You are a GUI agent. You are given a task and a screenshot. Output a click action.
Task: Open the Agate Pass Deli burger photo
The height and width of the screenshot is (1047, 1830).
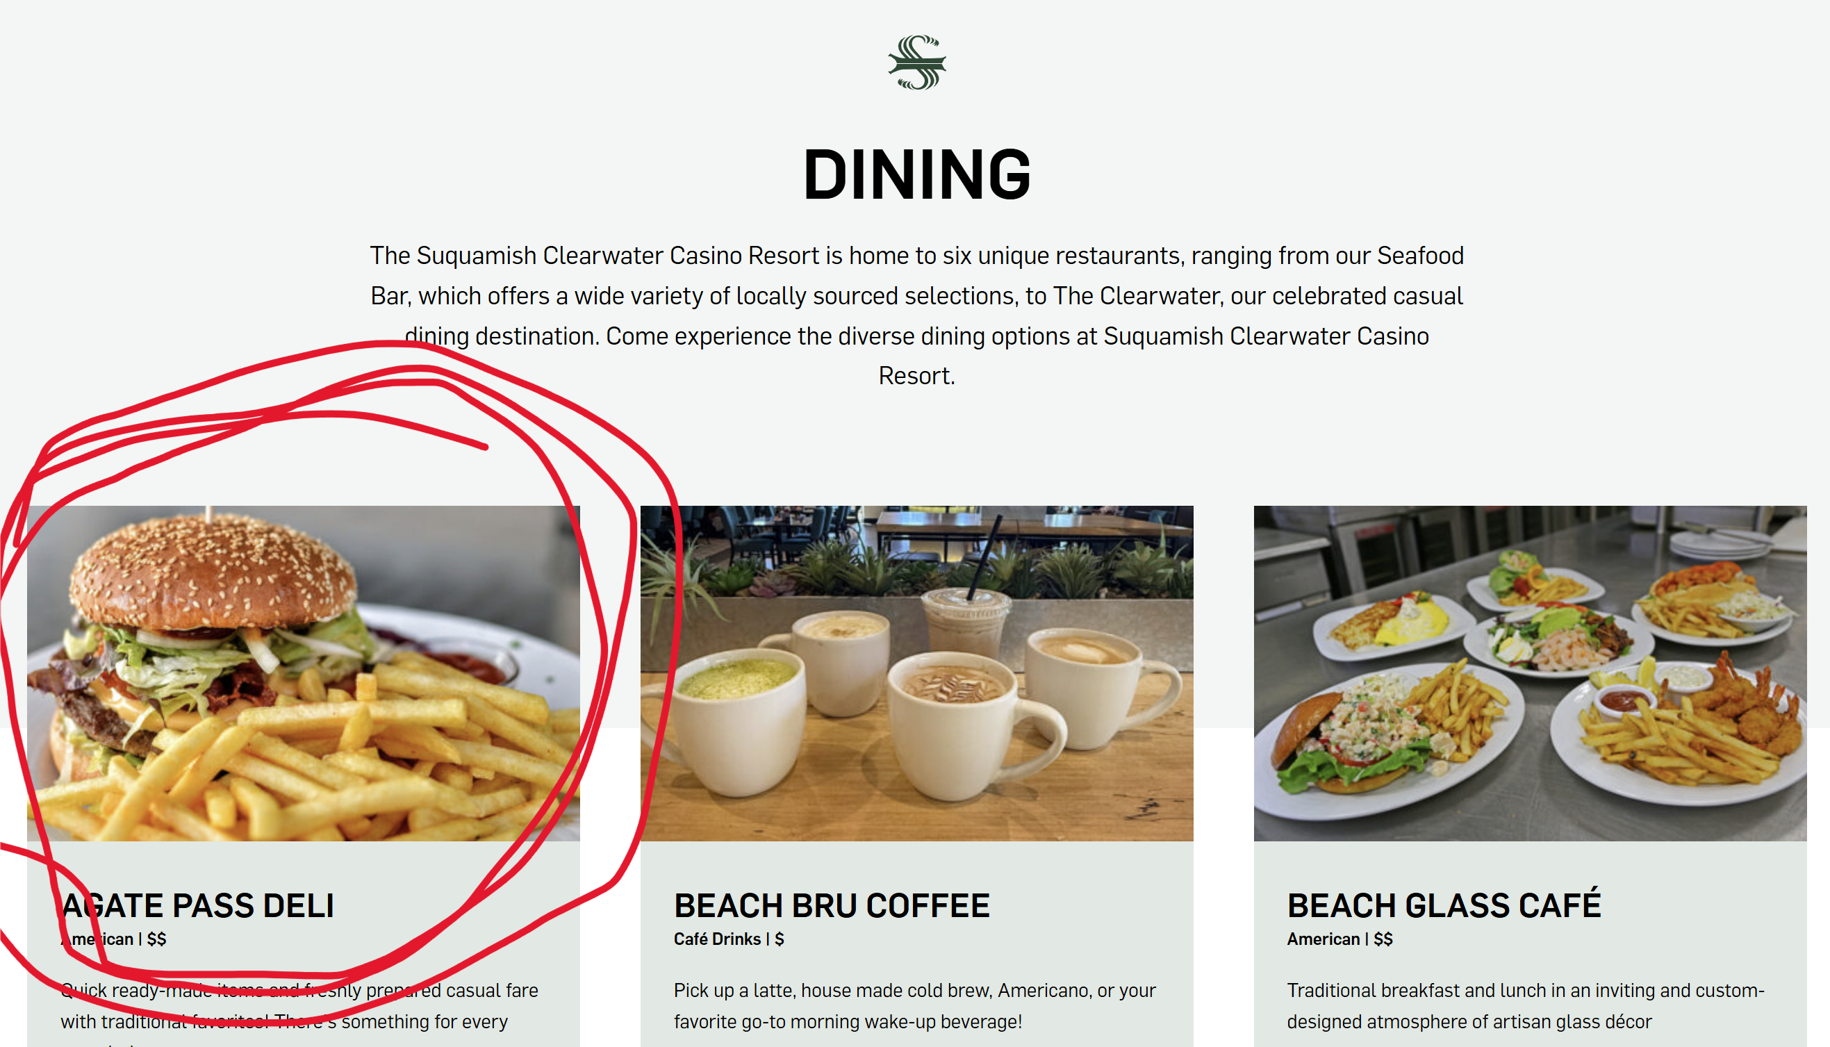tap(304, 673)
